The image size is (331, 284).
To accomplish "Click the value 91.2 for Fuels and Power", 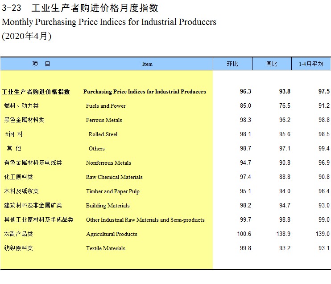I will 324,105.
